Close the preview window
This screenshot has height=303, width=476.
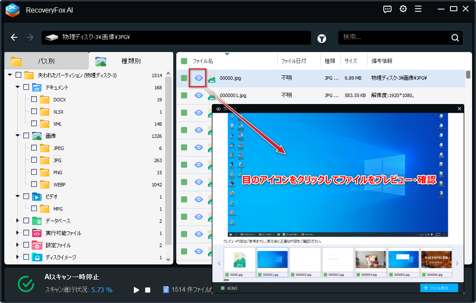[459, 108]
